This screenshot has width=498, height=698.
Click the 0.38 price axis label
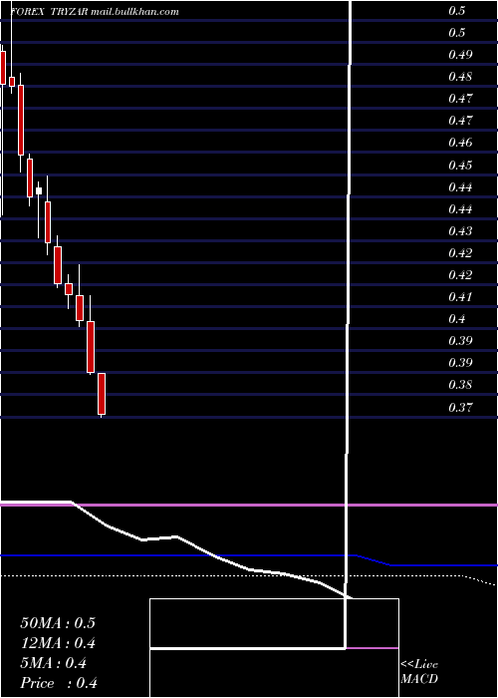click(x=460, y=384)
